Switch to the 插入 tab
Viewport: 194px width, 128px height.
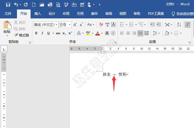coord(38,14)
